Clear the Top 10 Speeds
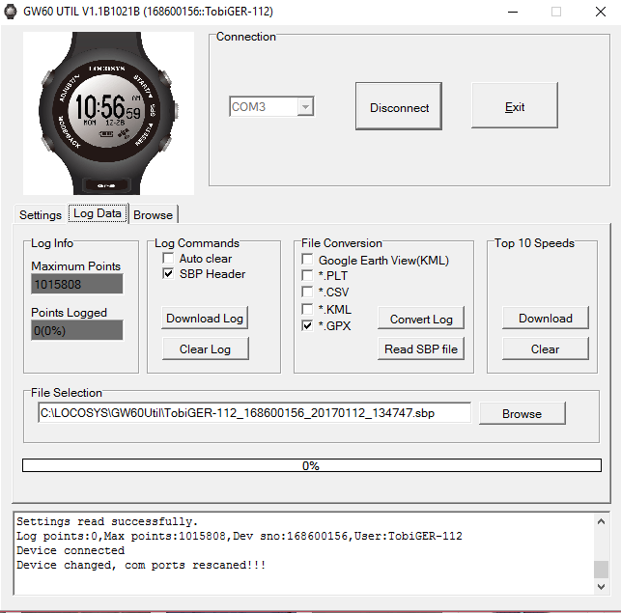Image resolution: width=621 pixels, height=613 pixels. pyautogui.click(x=546, y=348)
